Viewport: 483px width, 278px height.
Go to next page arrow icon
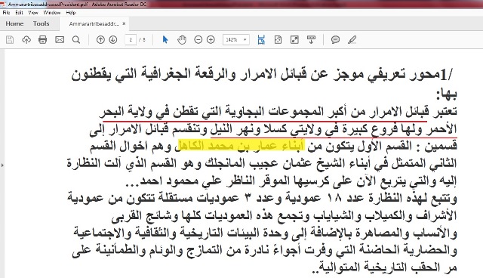(x=113, y=40)
